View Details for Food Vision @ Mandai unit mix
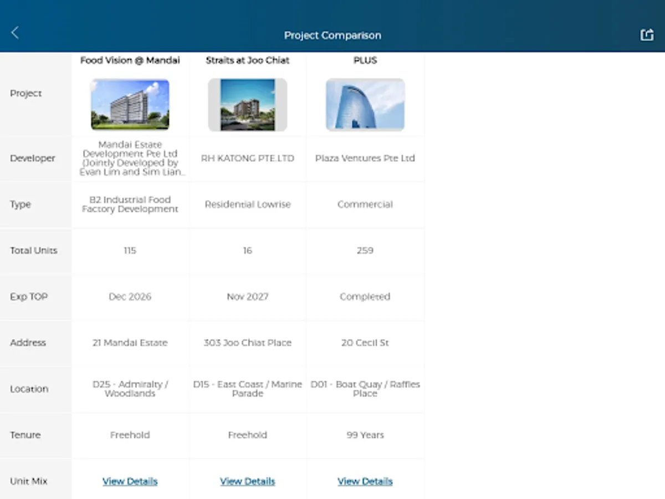 (130, 481)
